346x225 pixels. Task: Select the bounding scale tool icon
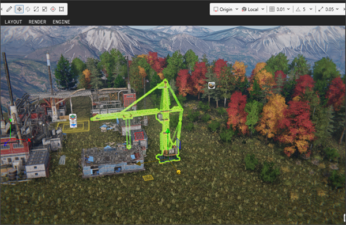pos(44,9)
